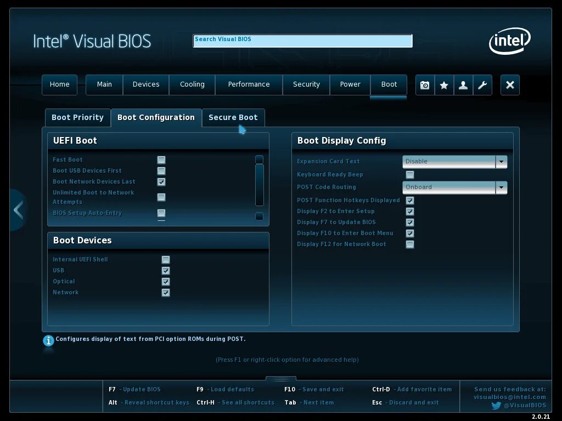Go to the Home menu

pos(59,85)
